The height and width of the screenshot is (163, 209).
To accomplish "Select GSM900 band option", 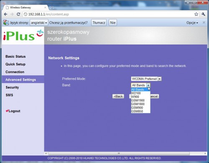I will pos(140,108).
